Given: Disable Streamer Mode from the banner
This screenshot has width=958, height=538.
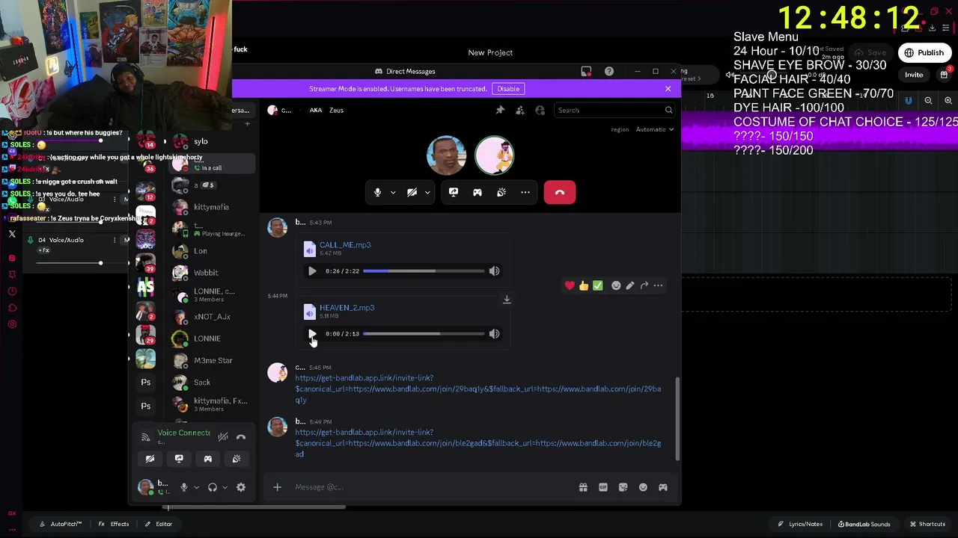Looking at the screenshot, I should click(x=508, y=89).
